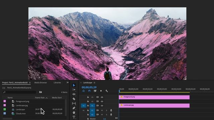Enable voice-over record on track A1
Viewport: 214px width, 120px height.
[x=111, y=110]
